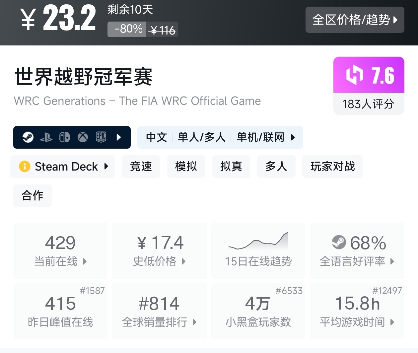Click the -80% discount badge
Image resolution: width=418 pixels, height=353 pixels.
coord(127,29)
